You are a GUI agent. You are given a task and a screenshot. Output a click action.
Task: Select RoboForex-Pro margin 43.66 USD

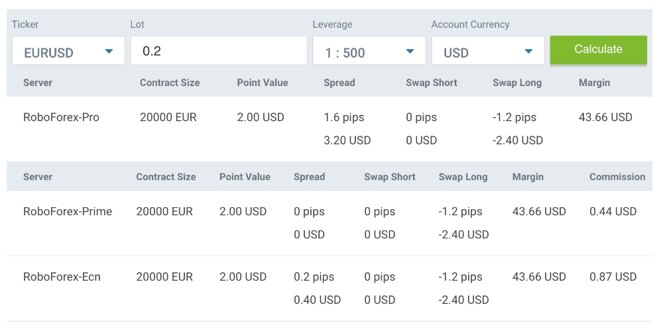pyautogui.click(x=605, y=117)
